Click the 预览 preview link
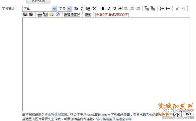Viewport: 196px width, 121px height. [88, 15]
